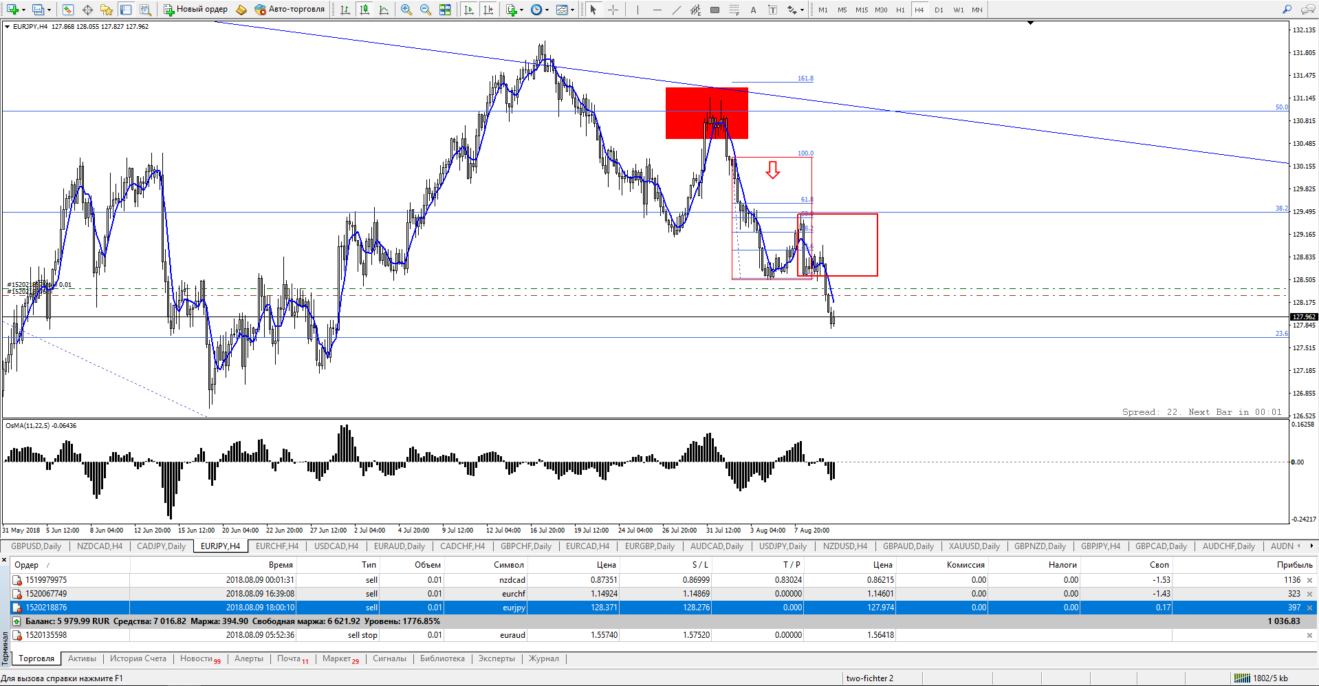Screen dimensions: 1319x686
Task: Open the GBPUSD,Daily chart tab
Action: coord(36,546)
